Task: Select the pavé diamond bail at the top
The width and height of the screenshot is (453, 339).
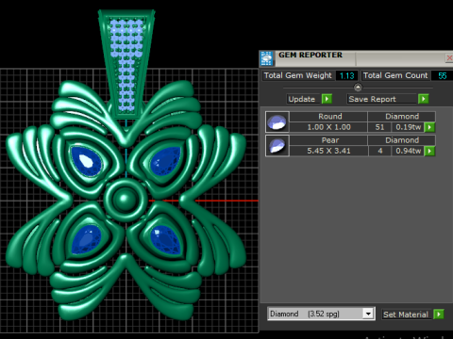Action: pyautogui.click(x=126, y=64)
